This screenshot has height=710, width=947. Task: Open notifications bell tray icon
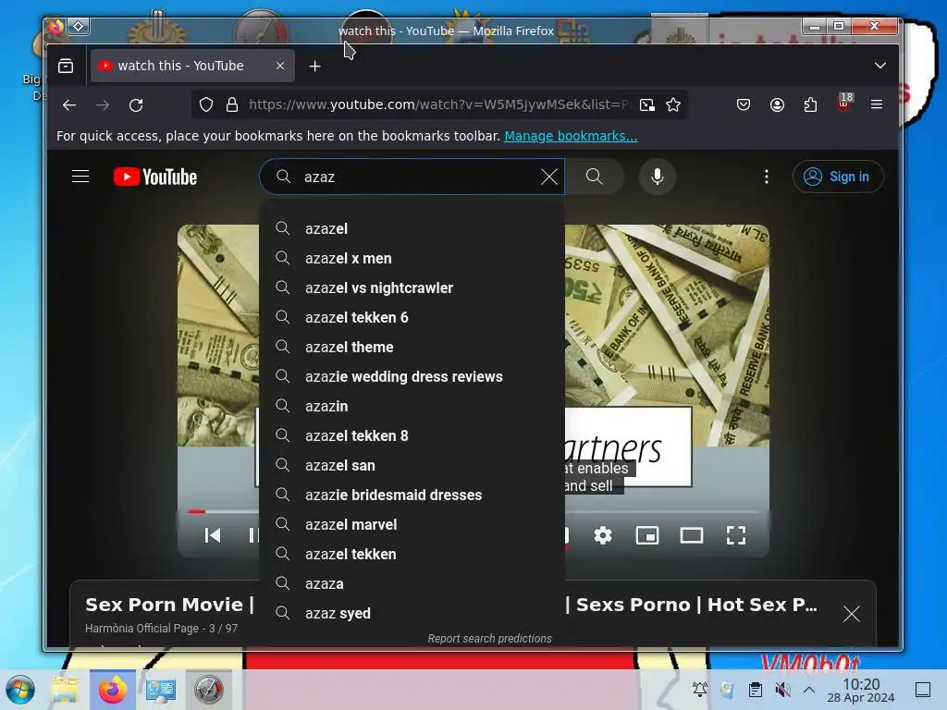700,690
